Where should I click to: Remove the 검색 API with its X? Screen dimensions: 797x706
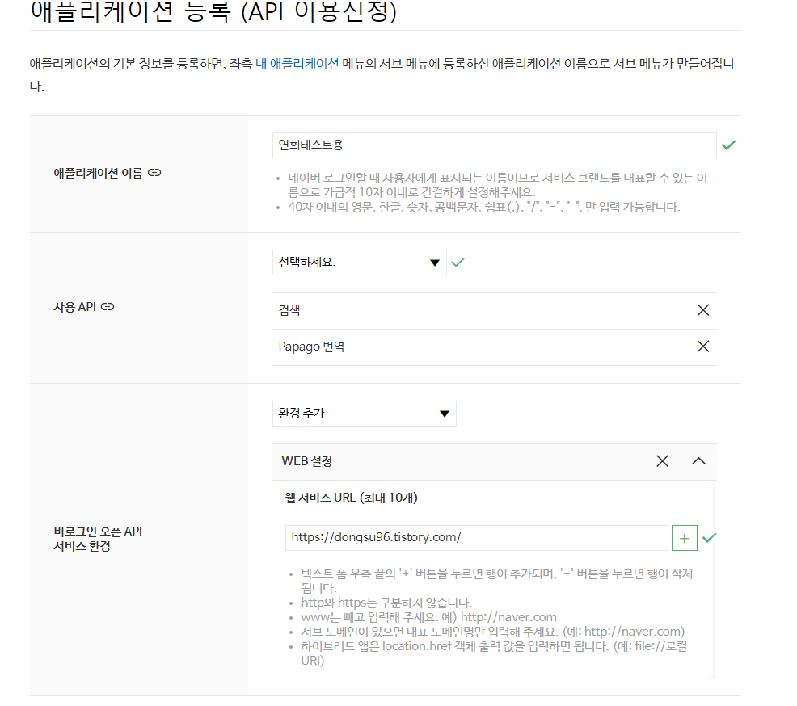tap(703, 310)
